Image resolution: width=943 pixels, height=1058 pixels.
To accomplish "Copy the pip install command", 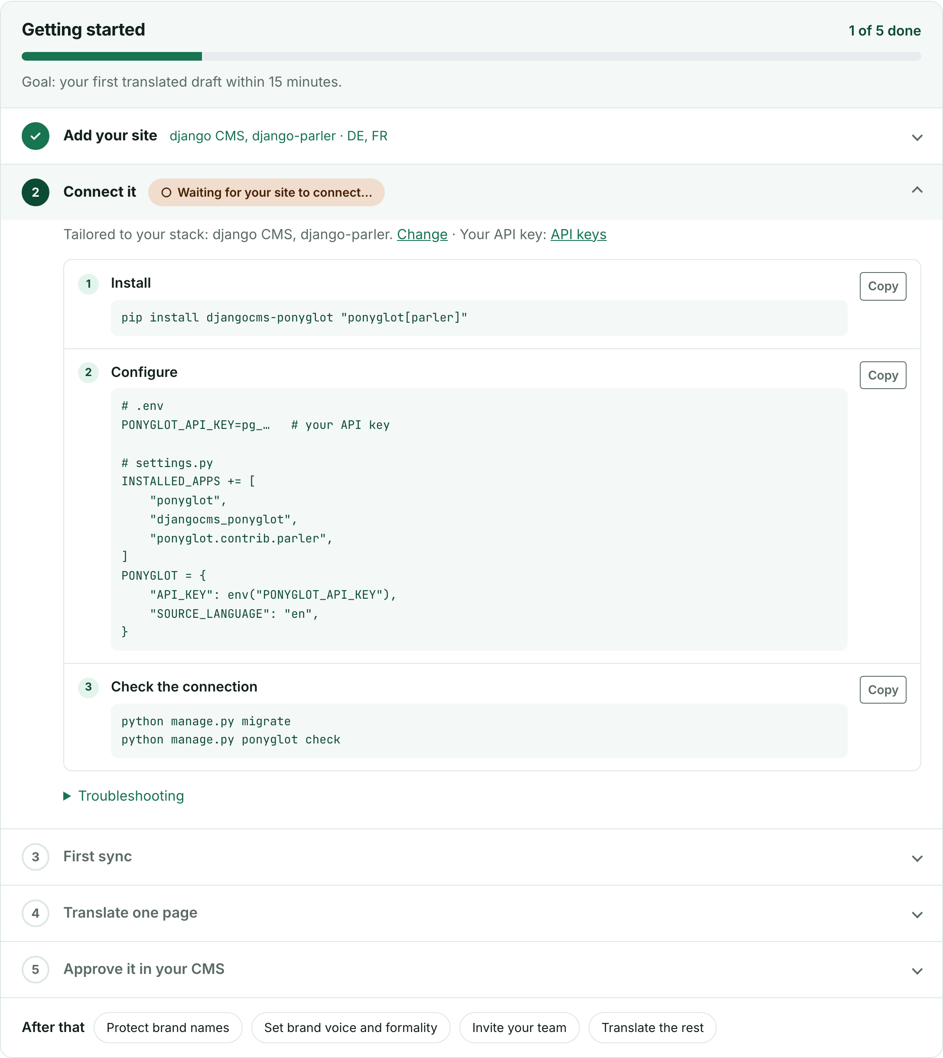I will click(883, 286).
